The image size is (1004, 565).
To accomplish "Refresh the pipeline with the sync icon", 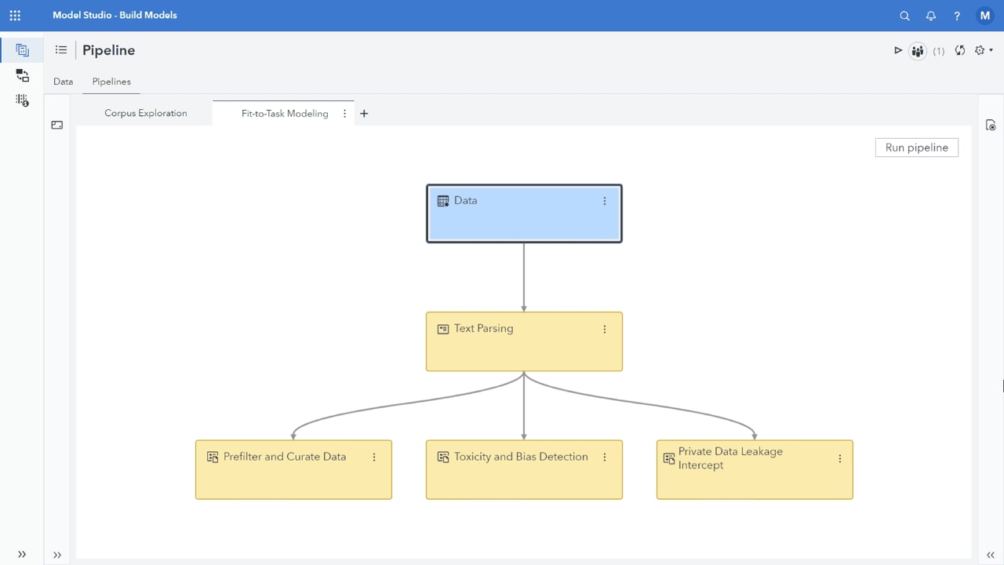I will (960, 50).
